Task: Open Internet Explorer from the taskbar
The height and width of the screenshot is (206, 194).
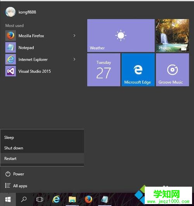Action: 56,199
